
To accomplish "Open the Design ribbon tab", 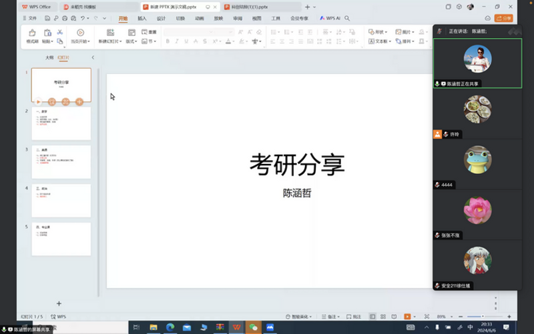I will pyautogui.click(x=161, y=19).
